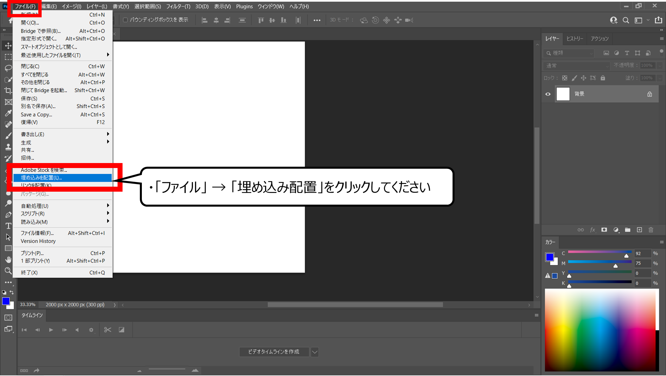
Task: Open the 種類 layer filter dropdown
Action: point(569,53)
